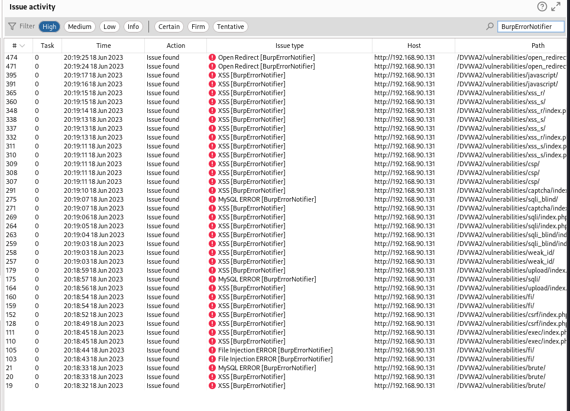Toggle the Medium severity filter
This screenshot has height=411, width=570.
(x=80, y=27)
